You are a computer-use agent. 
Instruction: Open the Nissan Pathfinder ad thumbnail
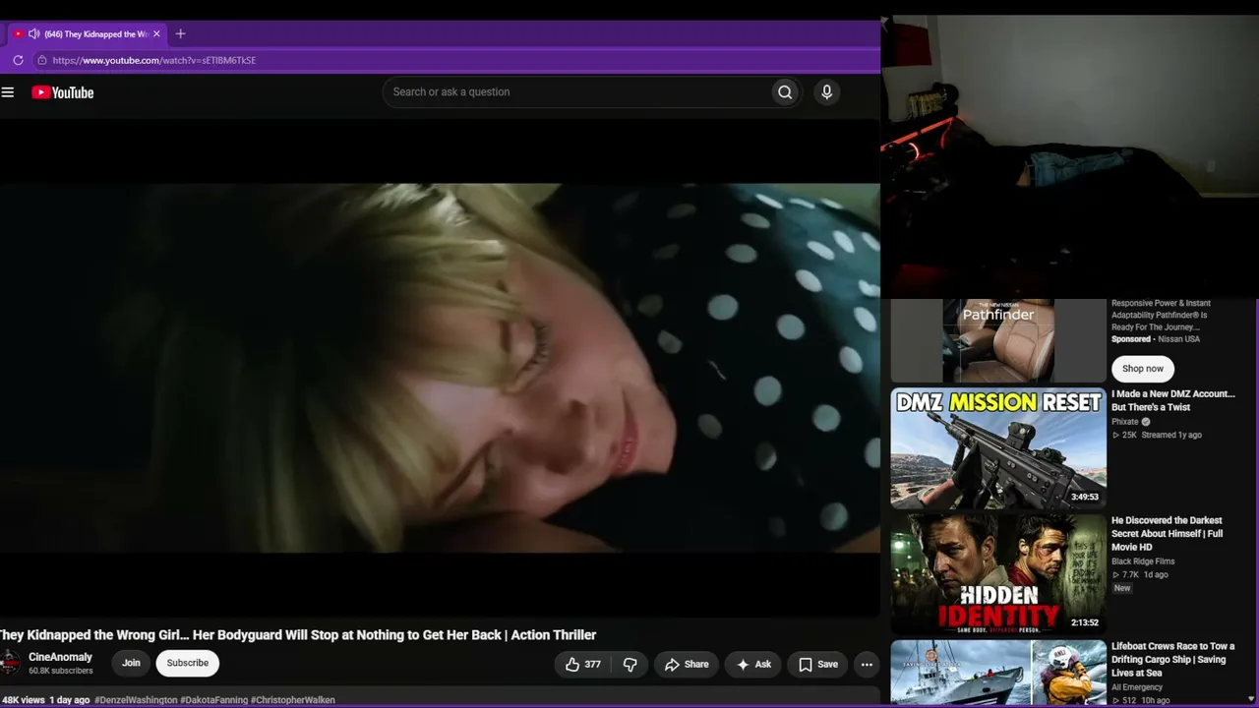point(998,340)
